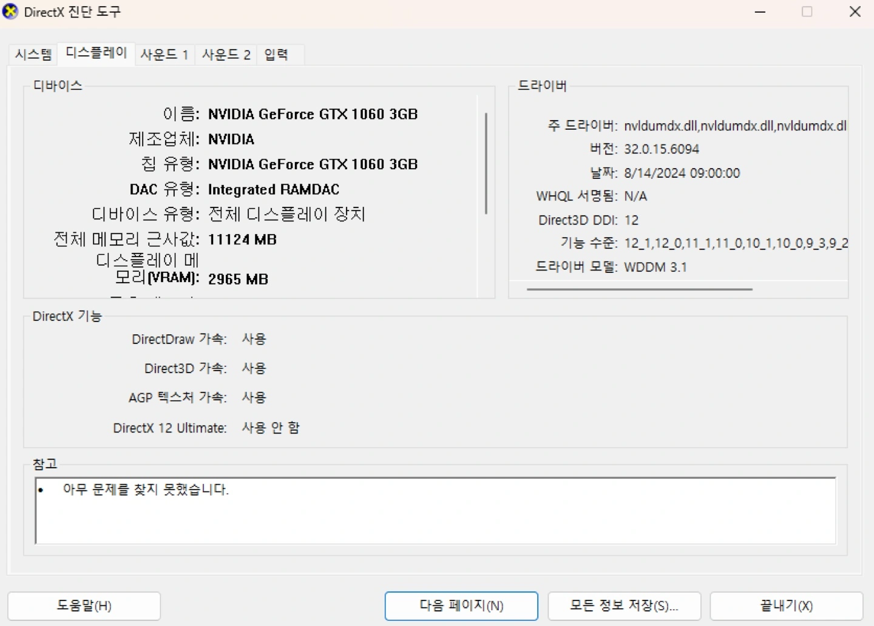This screenshot has height=626, width=874.
Task: Open the 사운드 2 tab
Action: pyautogui.click(x=226, y=55)
